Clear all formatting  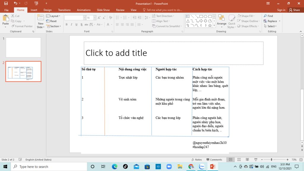(x=110, y=18)
